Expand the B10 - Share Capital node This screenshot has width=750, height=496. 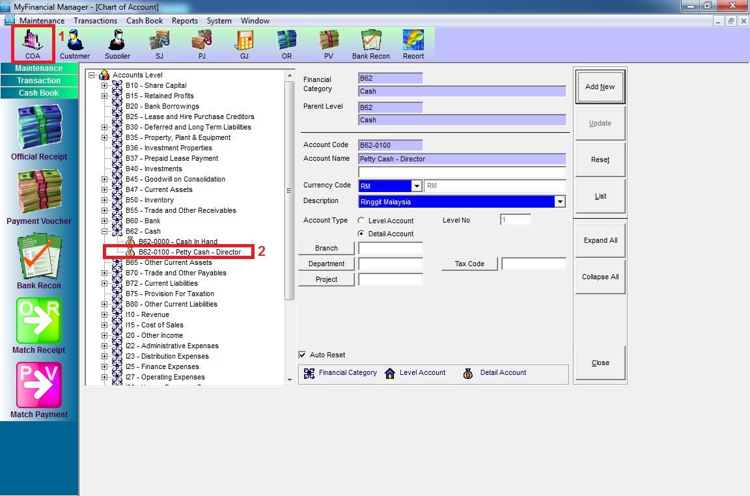pos(104,85)
